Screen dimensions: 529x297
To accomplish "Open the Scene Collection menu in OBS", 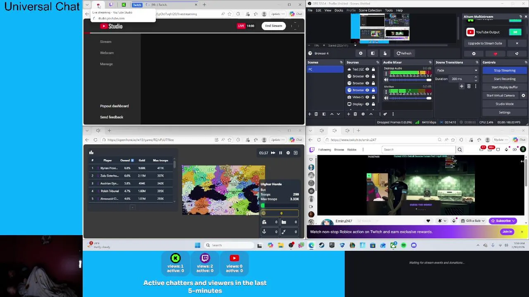I will click(x=370, y=10).
